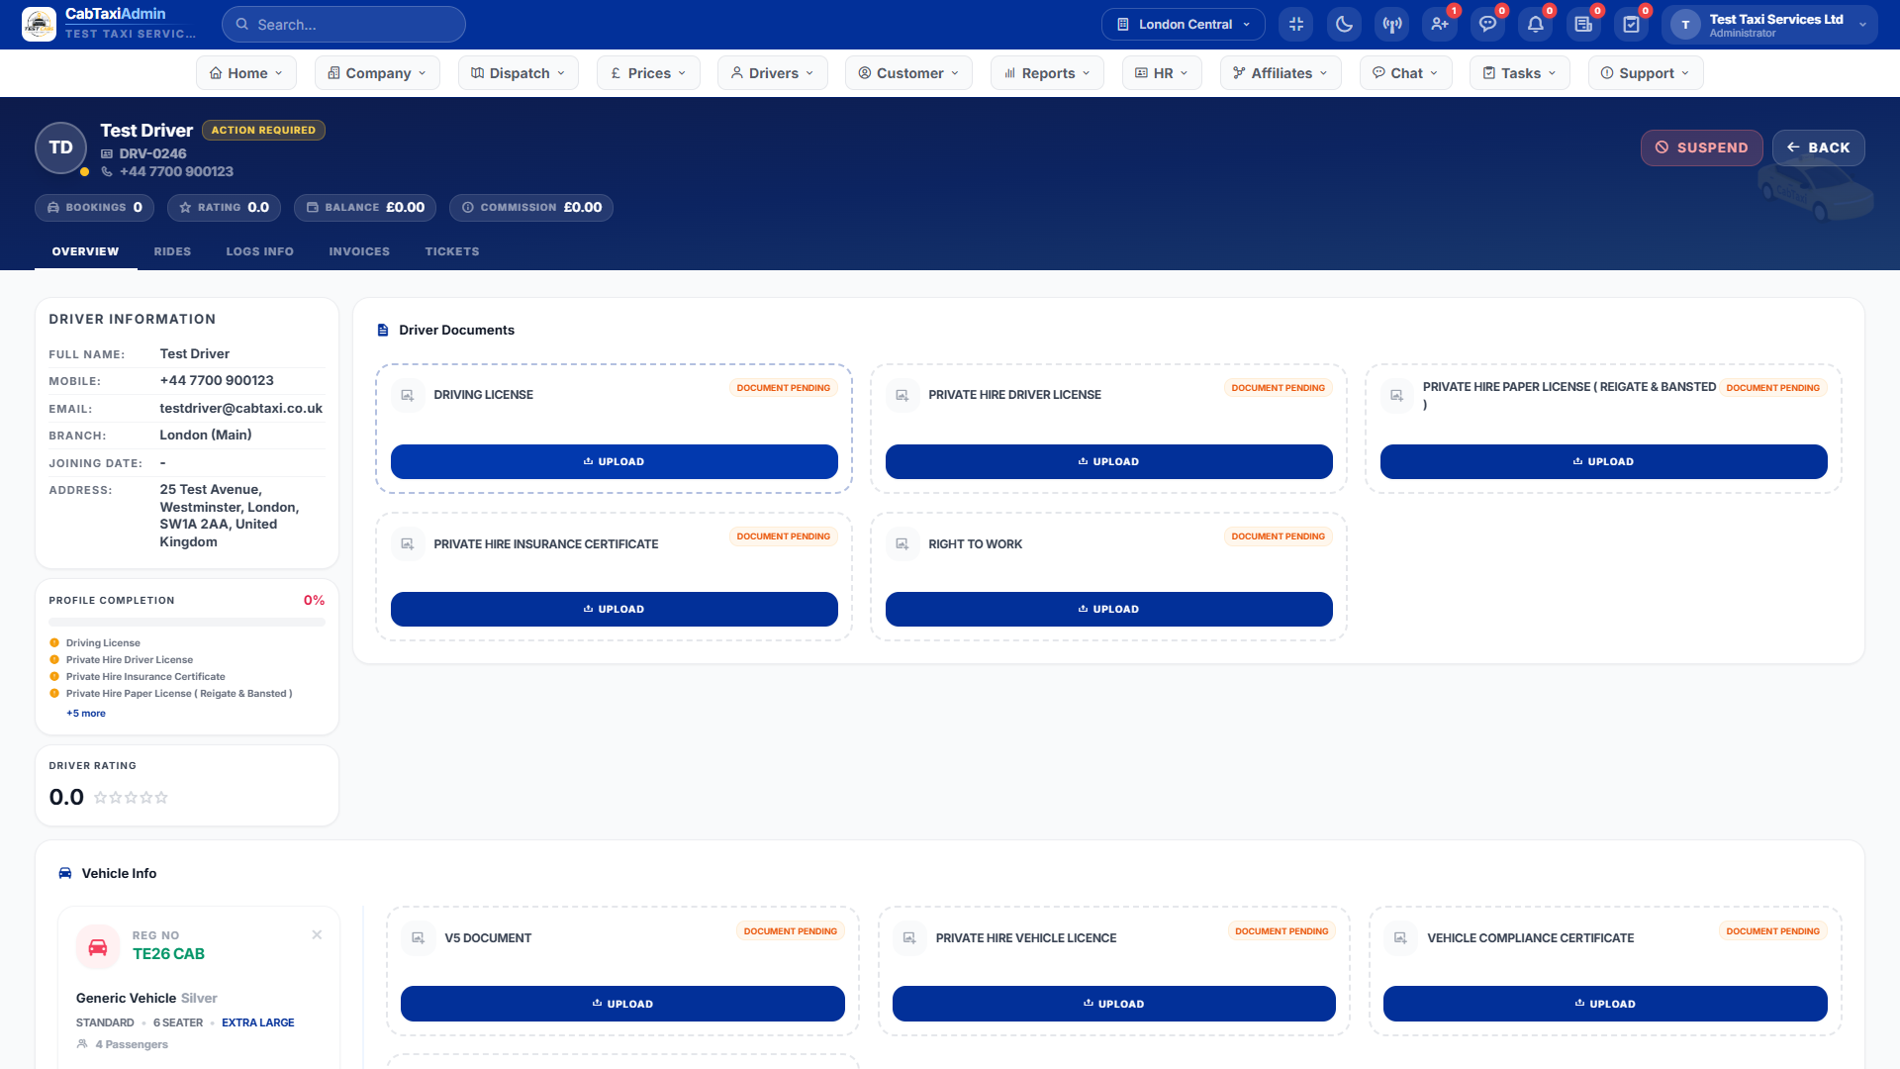Click the TD driver avatar

pyautogui.click(x=61, y=147)
